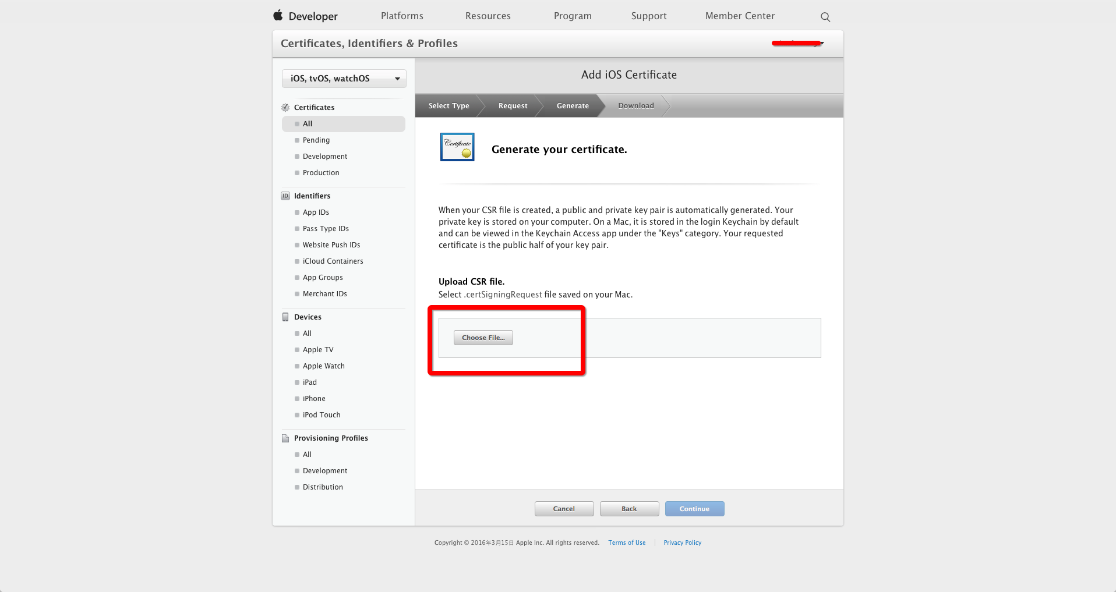Click the Identifiers ID icon

coord(285,196)
